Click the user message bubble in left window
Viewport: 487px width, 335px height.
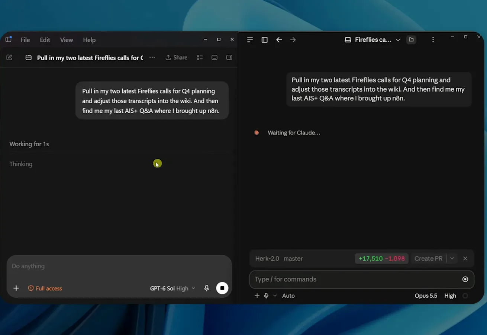[152, 101]
